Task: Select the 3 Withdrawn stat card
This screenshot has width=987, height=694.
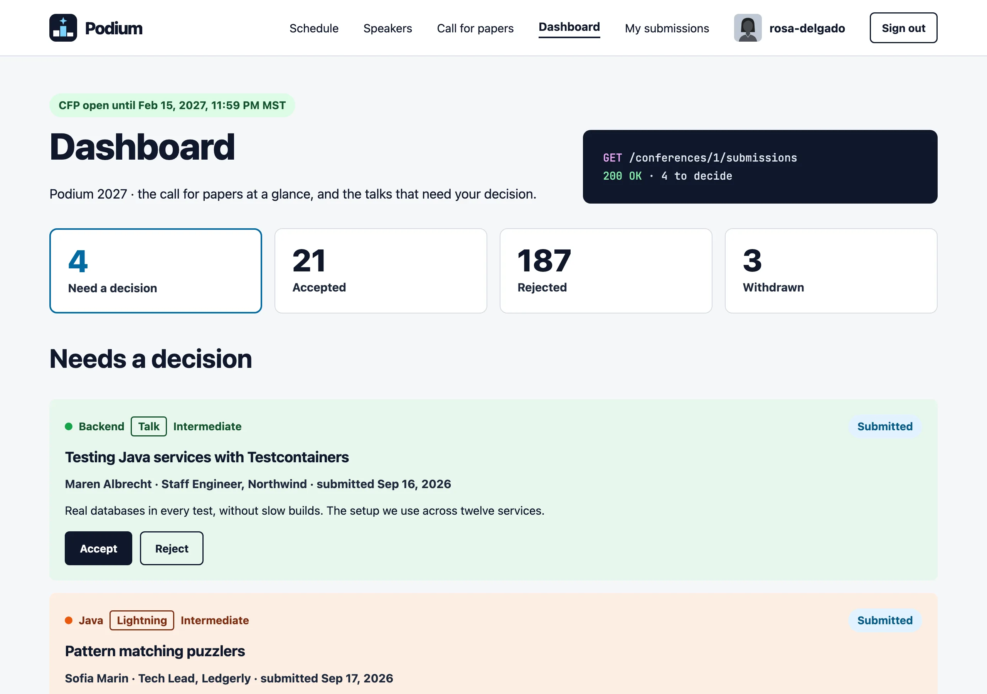Action: tap(831, 271)
